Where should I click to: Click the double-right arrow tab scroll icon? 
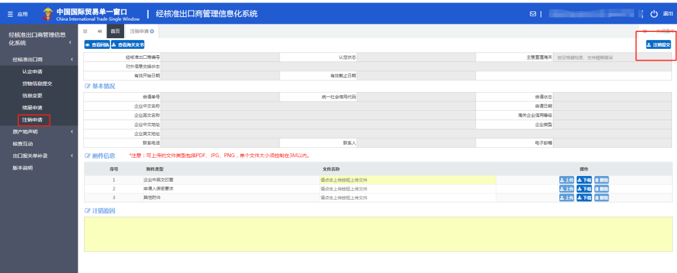coord(645,31)
